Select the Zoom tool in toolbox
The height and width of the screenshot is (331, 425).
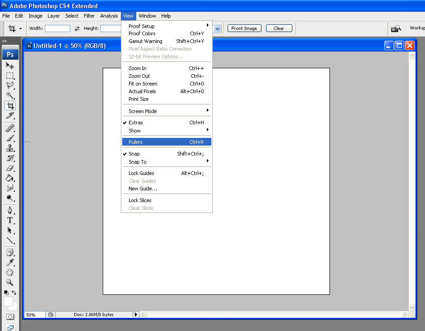tap(10, 282)
